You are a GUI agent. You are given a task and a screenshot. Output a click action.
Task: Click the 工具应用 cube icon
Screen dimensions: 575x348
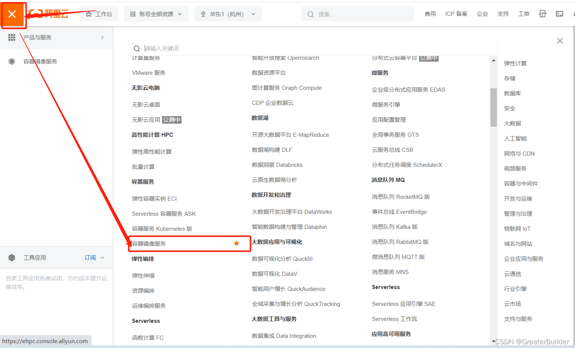[x=12, y=257]
